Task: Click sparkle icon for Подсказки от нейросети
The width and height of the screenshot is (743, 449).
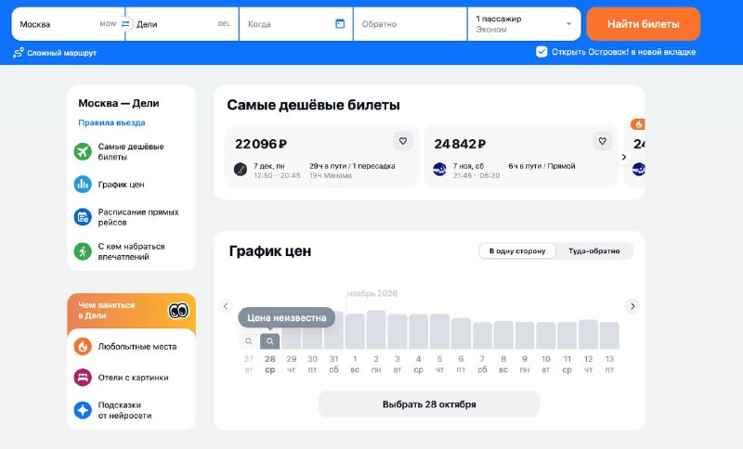Action: coord(83,410)
